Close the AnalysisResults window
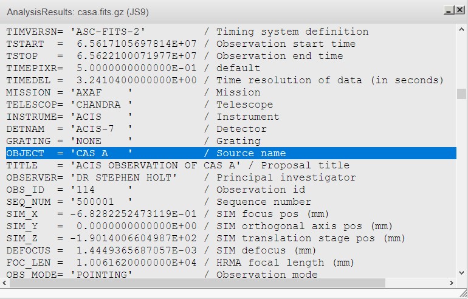The height and width of the screenshot is (299, 468). [458, 10]
